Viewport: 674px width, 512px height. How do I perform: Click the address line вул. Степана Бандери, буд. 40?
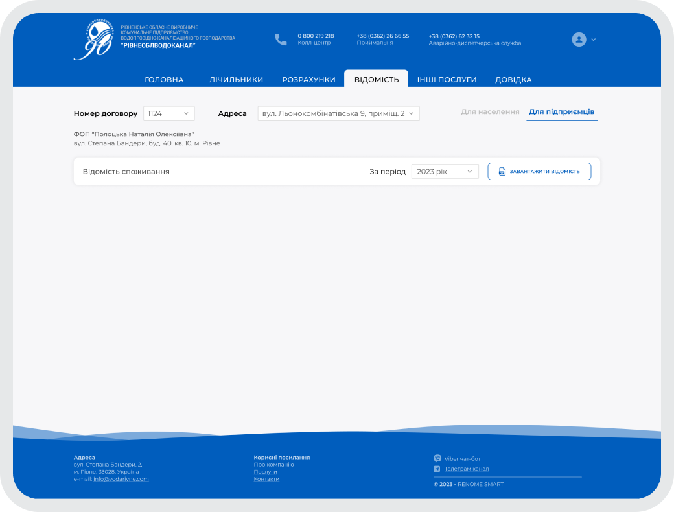146,143
